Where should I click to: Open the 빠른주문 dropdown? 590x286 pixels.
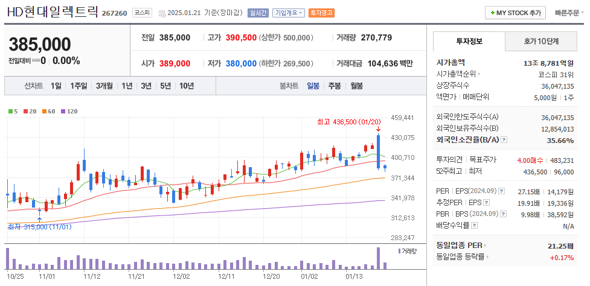569,13
